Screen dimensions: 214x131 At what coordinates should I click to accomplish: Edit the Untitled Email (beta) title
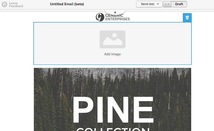[67, 4]
